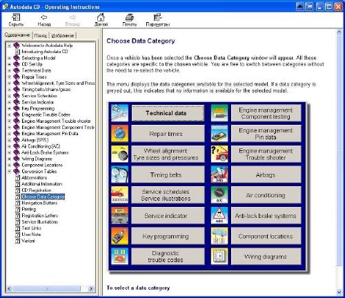Click the Key programming button
Viewport: 345px width, 298px height.
point(168,236)
